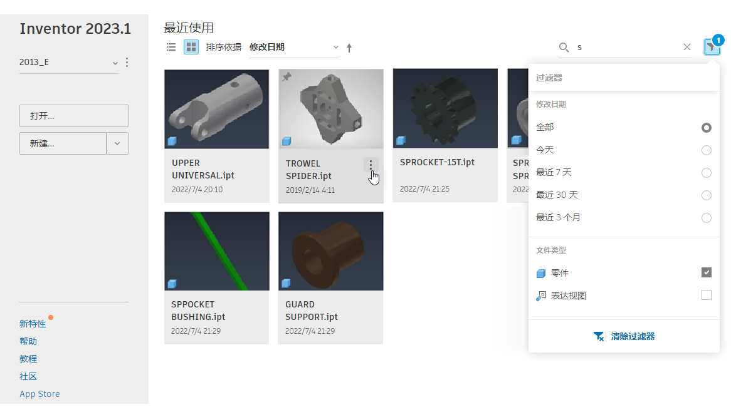Clear the search text with the X

pos(686,47)
